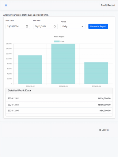Click the Start Date label
Image resolution: width=118 pixels, height=157 pixels.
click(10, 21)
